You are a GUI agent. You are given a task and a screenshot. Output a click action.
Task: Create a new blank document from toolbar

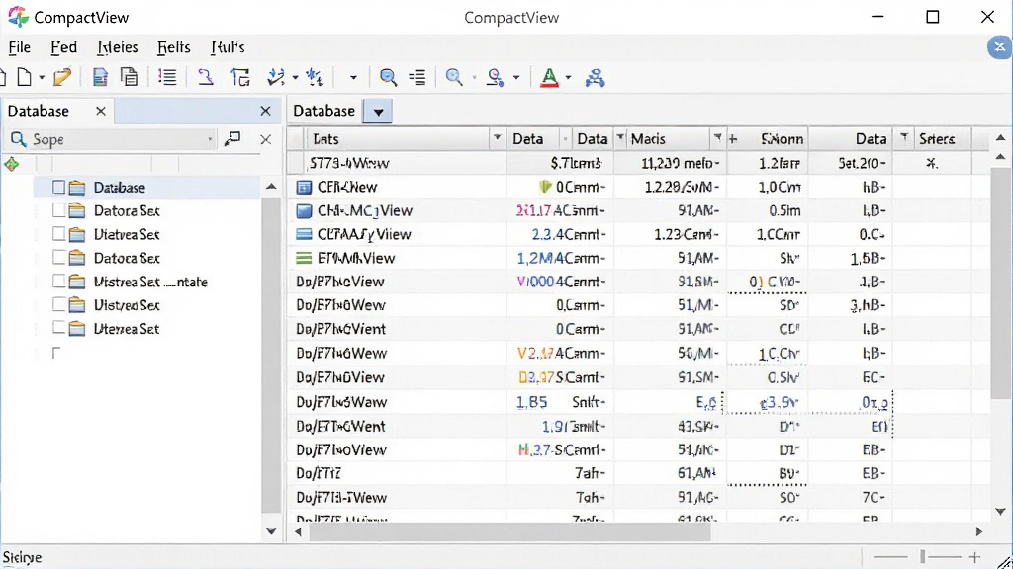(x=24, y=77)
